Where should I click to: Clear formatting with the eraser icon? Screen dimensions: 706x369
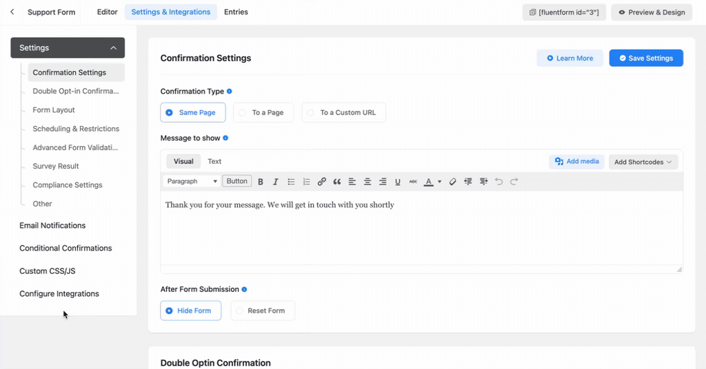point(452,182)
